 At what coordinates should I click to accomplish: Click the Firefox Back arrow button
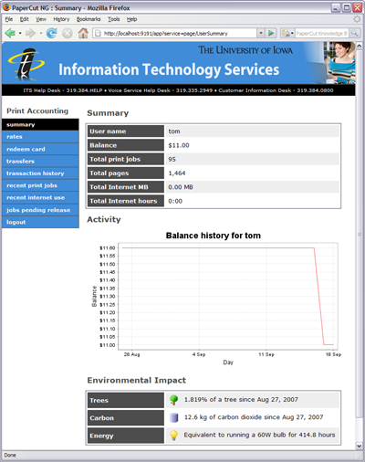pyautogui.click(x=10, y=33)
